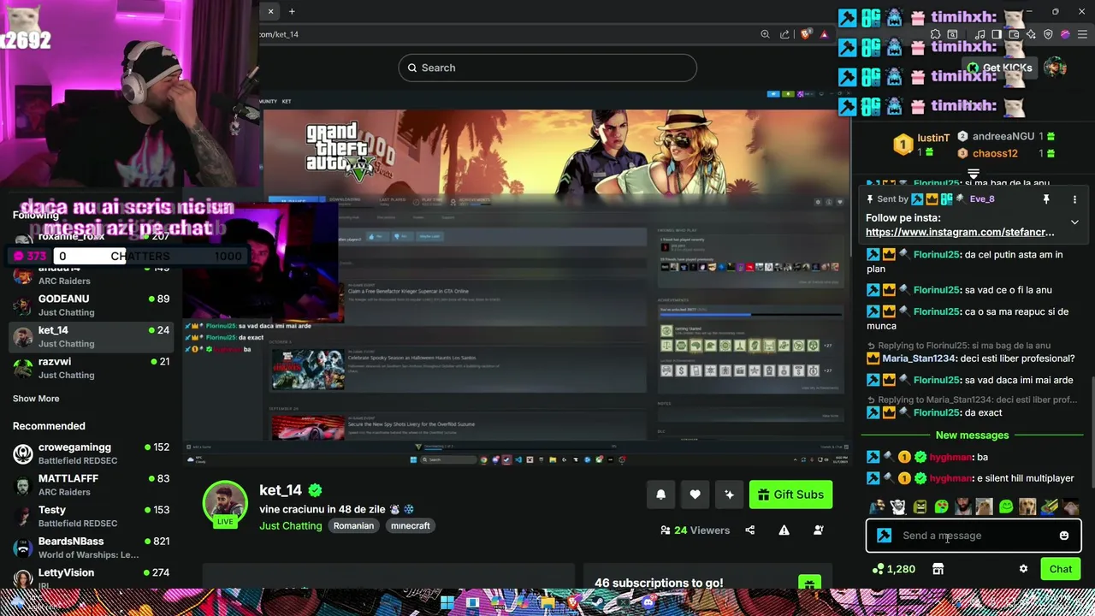This screenshot has width=1095, height=616.
Task: Open the ket_14 channel in sidebar
Action: [x=92, y=337]
